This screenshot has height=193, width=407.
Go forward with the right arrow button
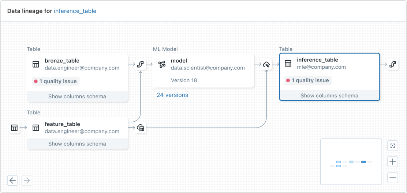pos(27,180)
